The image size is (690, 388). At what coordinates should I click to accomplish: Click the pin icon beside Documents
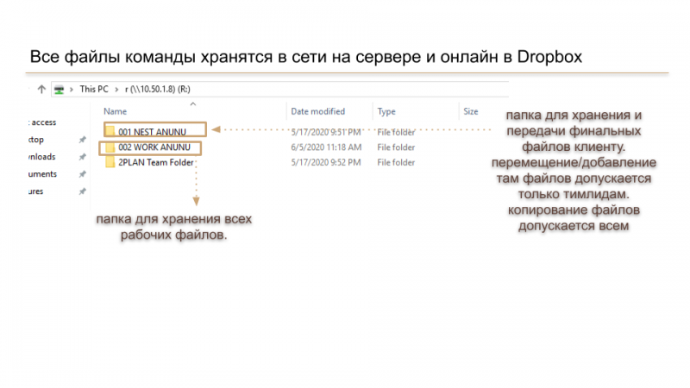[82, 174]
